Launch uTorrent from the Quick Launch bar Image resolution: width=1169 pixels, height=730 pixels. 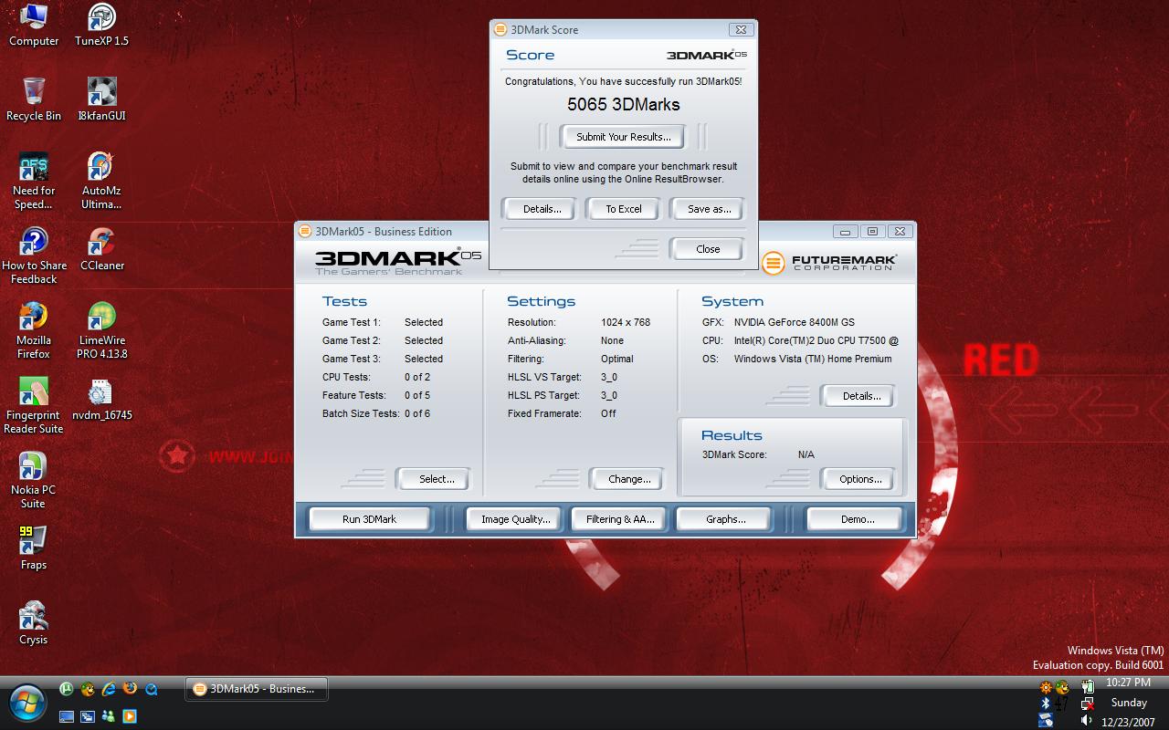67,689
